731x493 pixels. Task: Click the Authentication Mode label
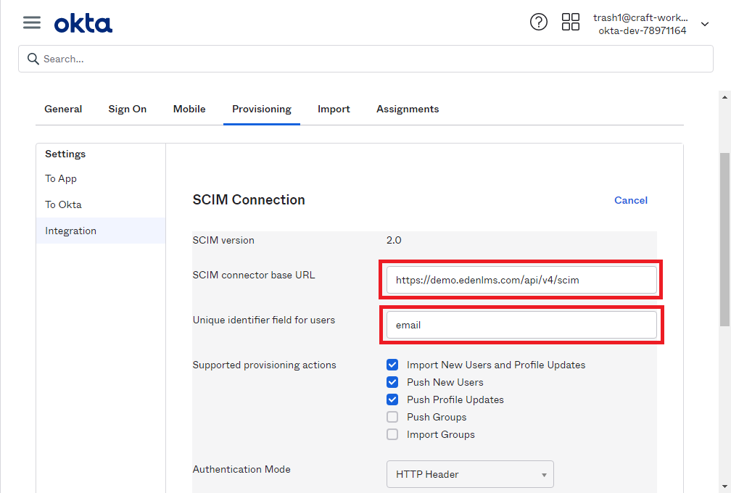pos(241,469)
